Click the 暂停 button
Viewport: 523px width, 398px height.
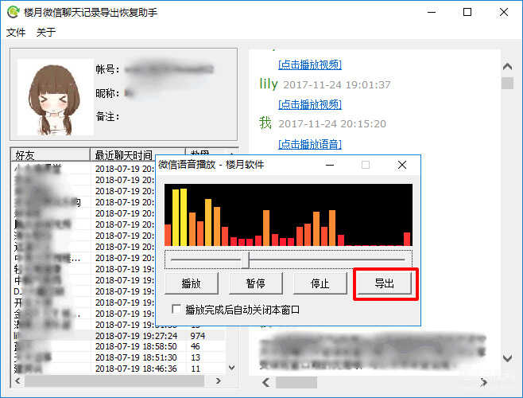[255, 283]
